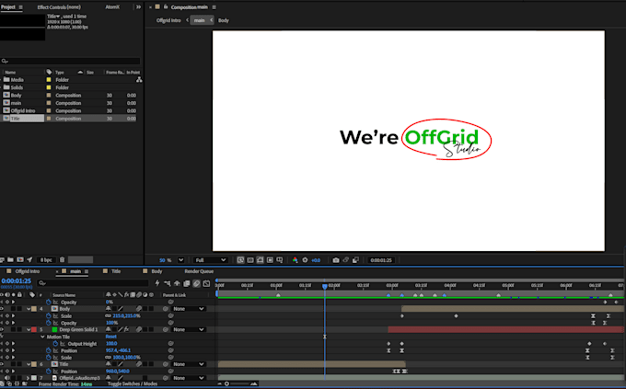626x389 pixels.
Task: Open the Full resolution dropdown
Action: click(211, 260)
